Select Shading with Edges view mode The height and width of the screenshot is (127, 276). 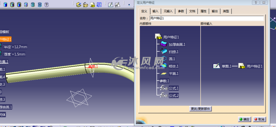(12, 5)
